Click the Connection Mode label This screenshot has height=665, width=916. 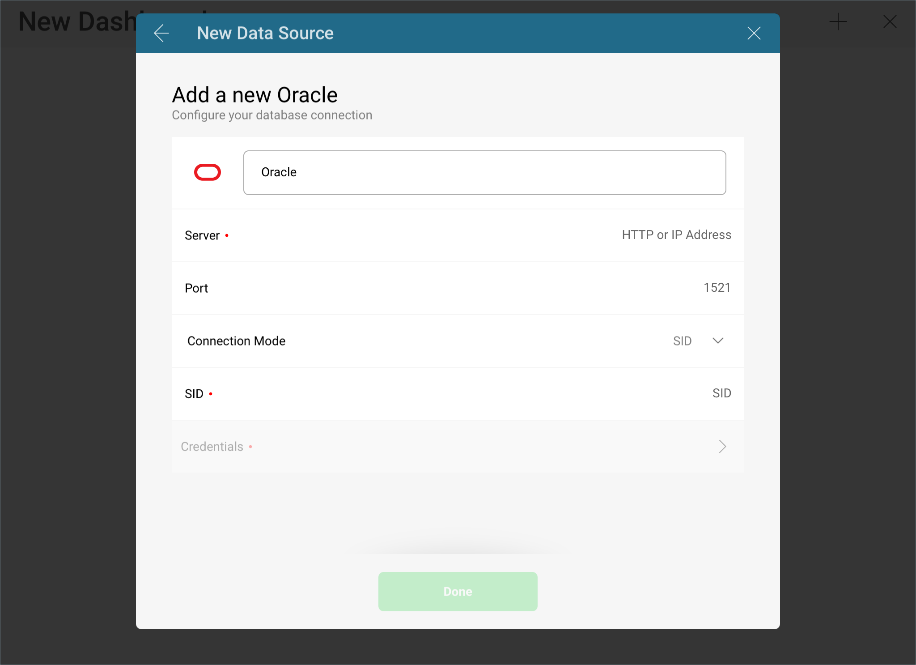click(x=236, y=341)
